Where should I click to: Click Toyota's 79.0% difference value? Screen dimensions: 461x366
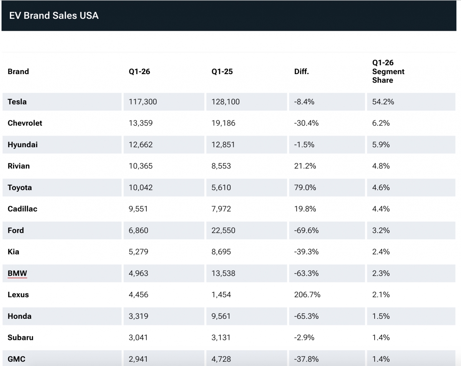click(x=305, y=187)
